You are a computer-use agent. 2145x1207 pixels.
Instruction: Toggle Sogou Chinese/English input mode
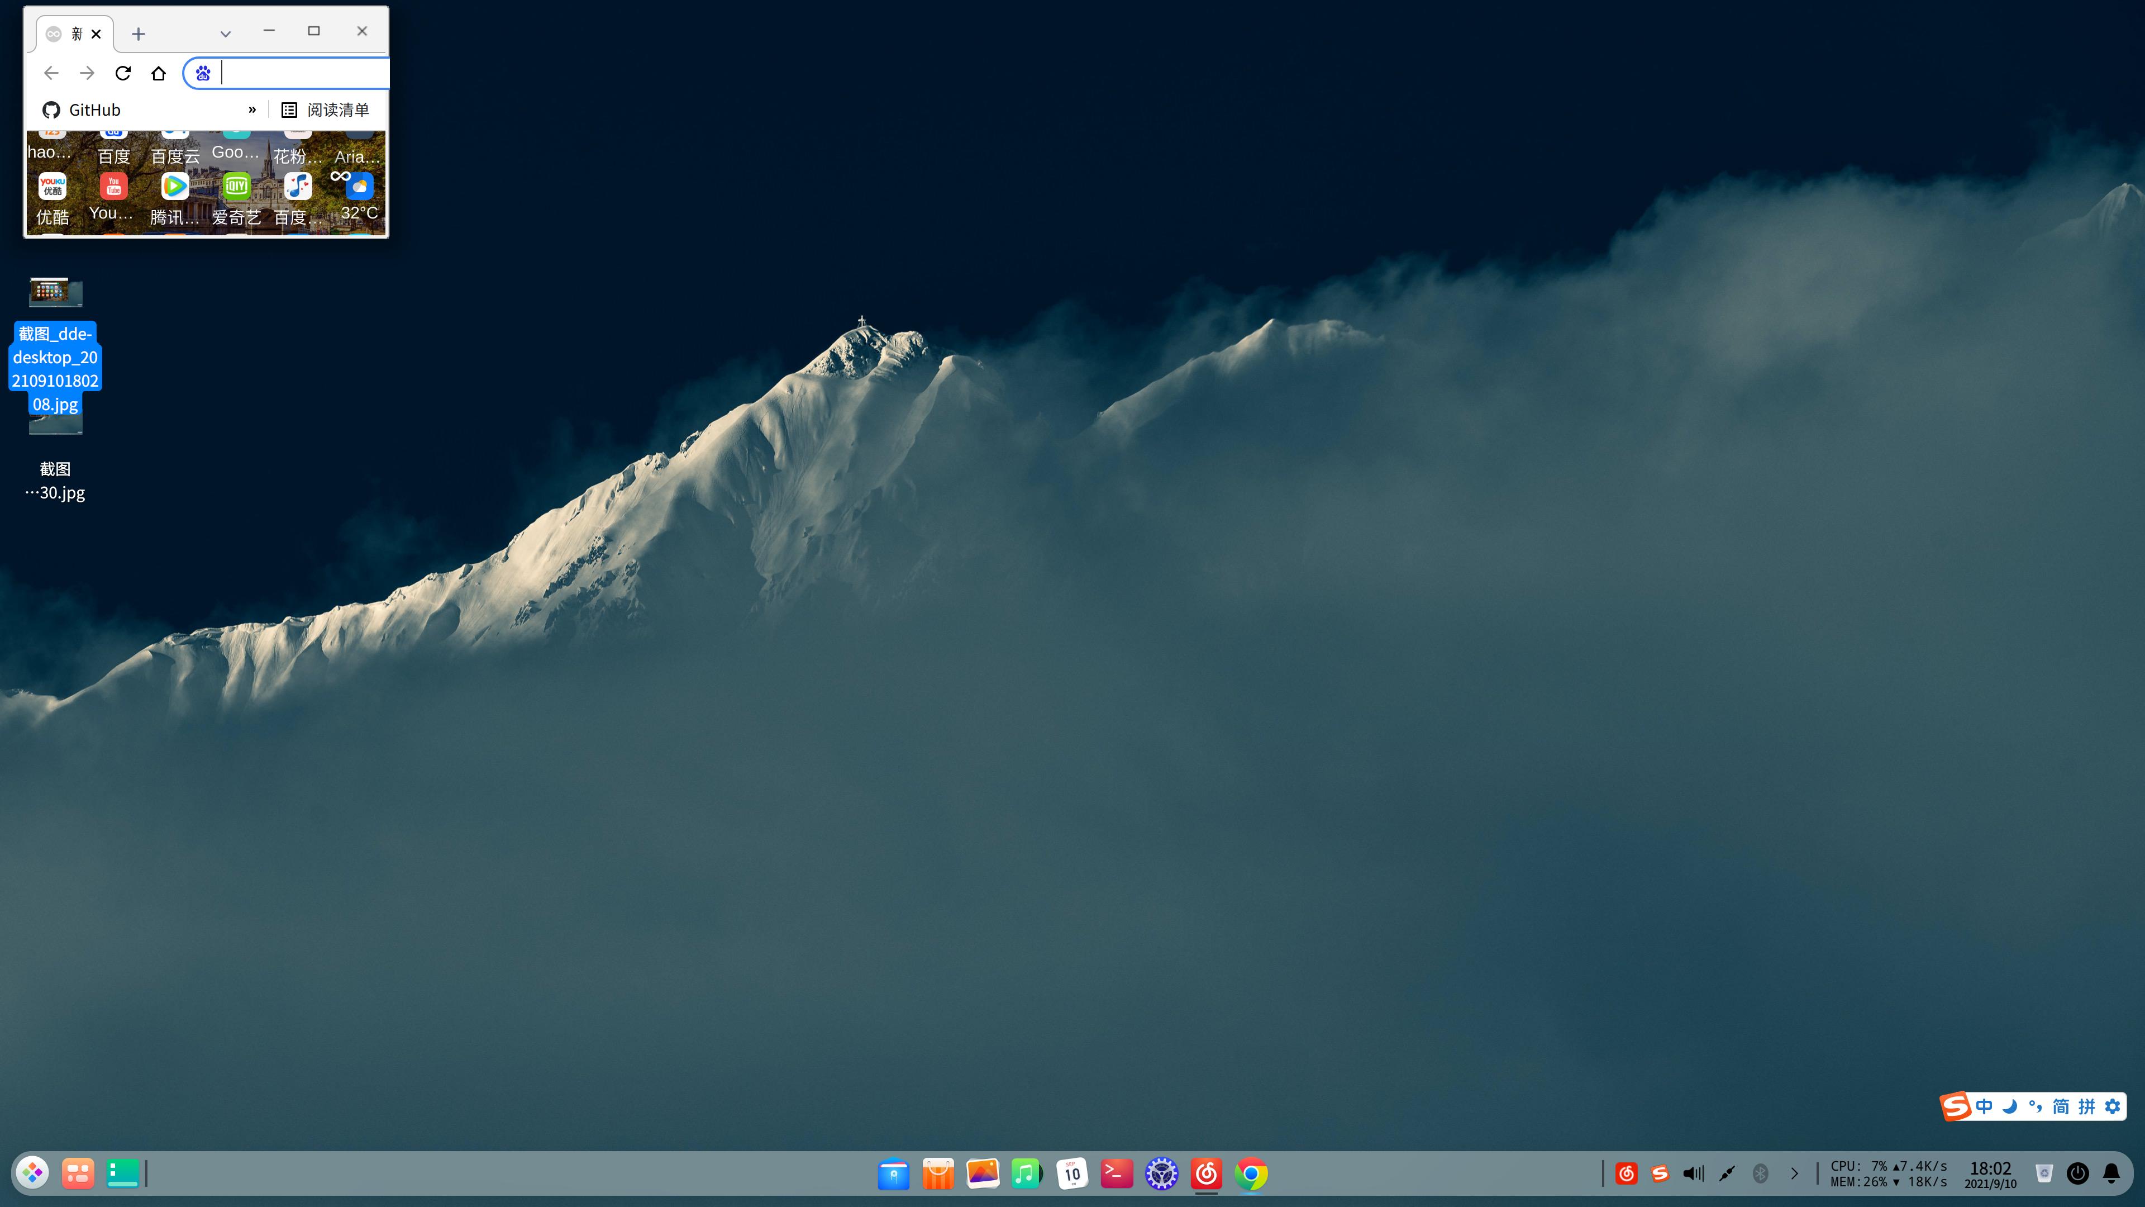coord(1984,1106)
